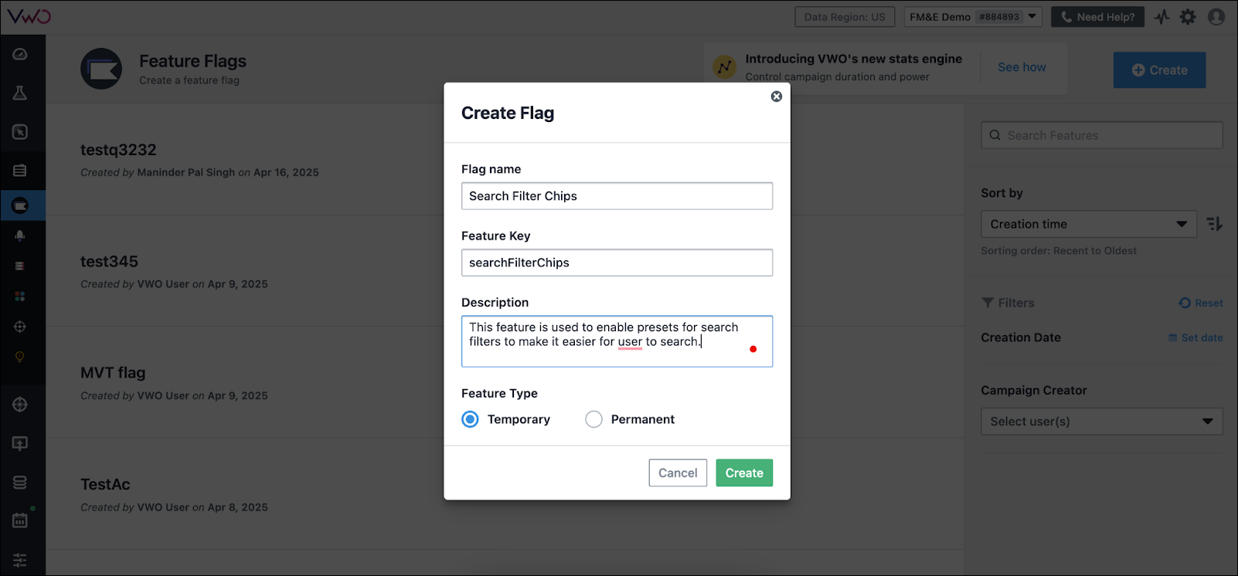The image size is (1238, 576).
Task: Follow the See how link
Action: click(1022, 67)
